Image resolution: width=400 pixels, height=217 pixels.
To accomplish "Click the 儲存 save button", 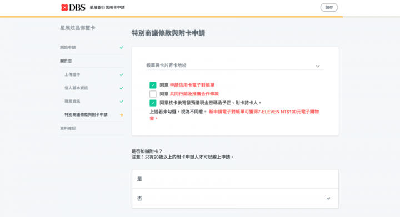I will point(329,7).
